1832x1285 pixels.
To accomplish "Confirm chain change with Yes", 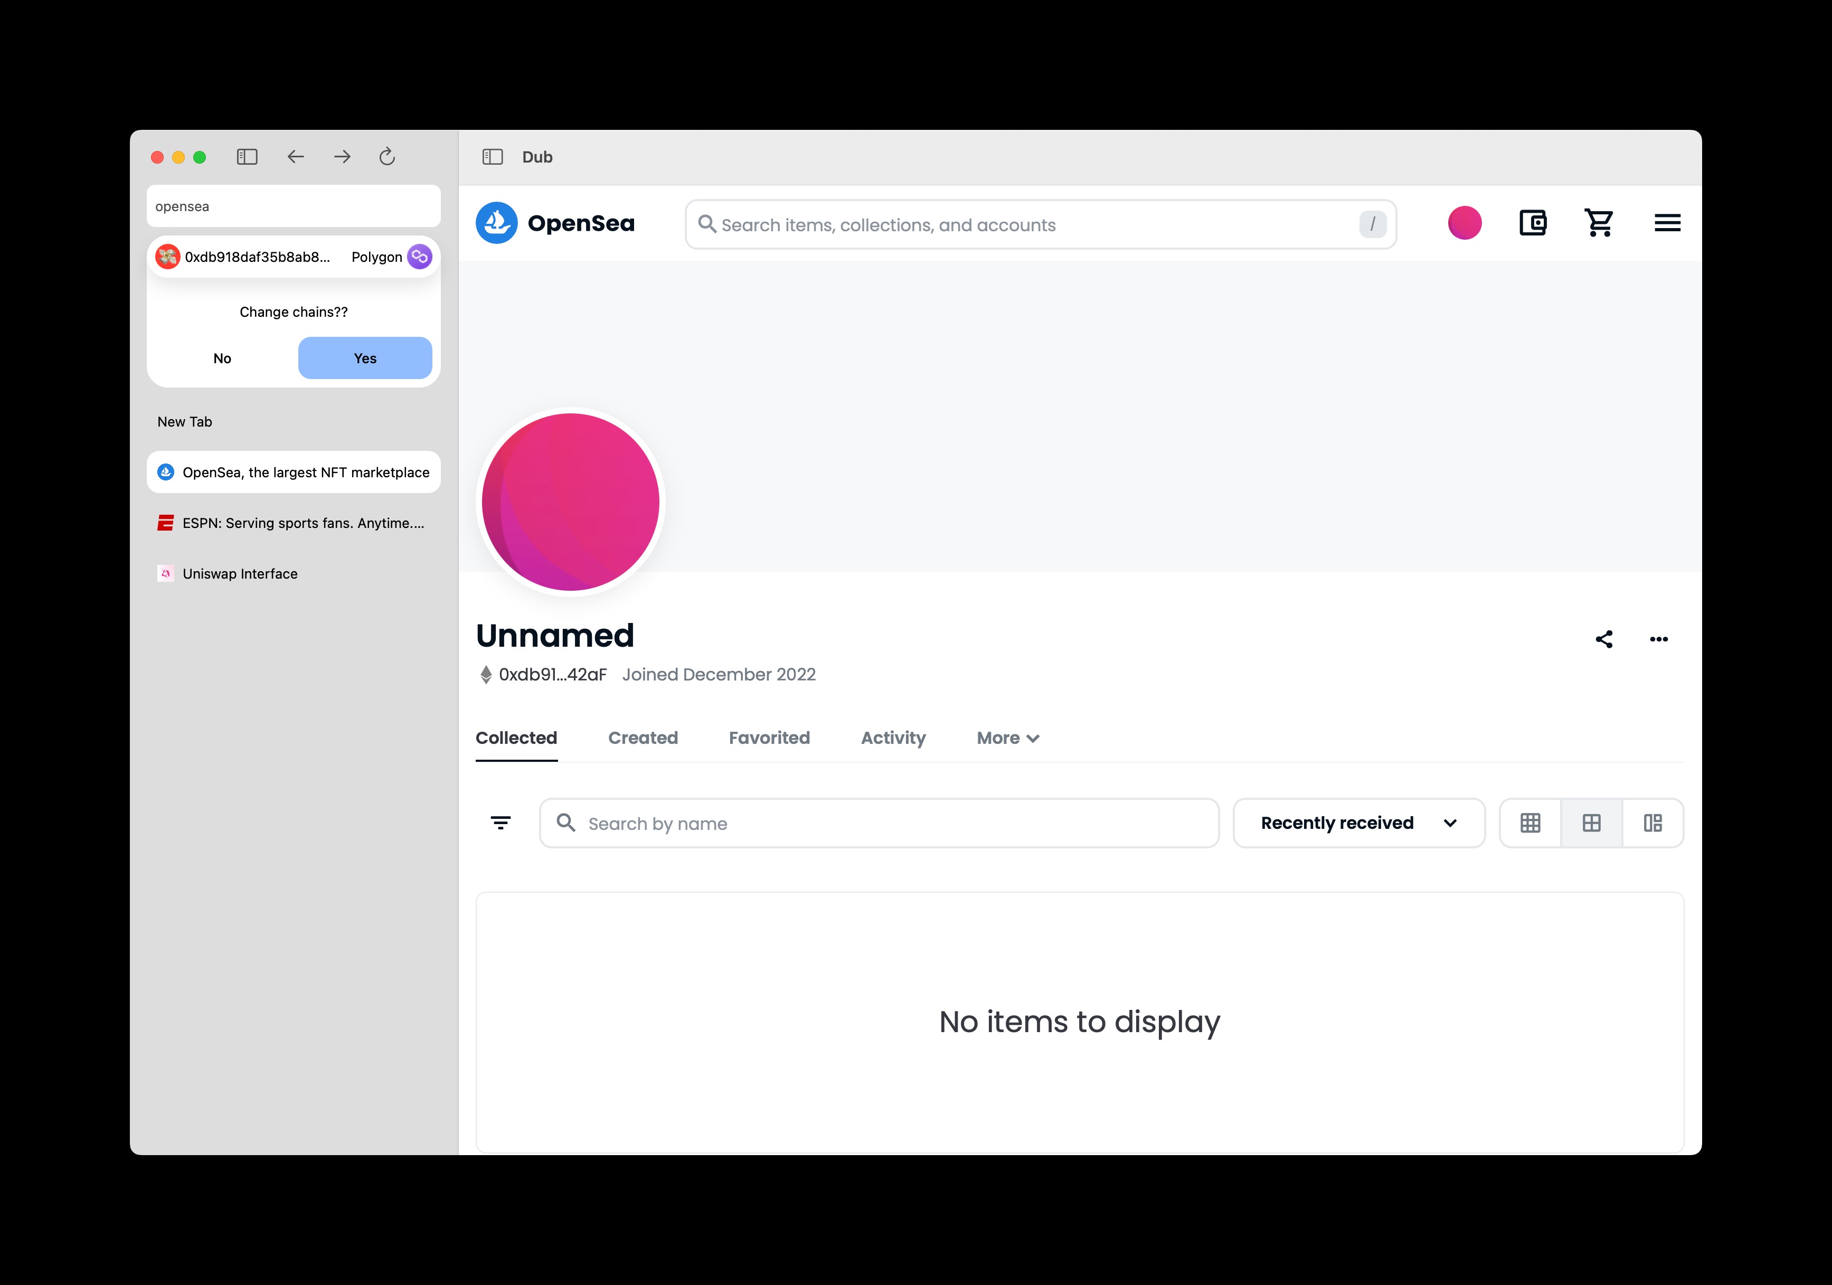I will click(365, 358).
